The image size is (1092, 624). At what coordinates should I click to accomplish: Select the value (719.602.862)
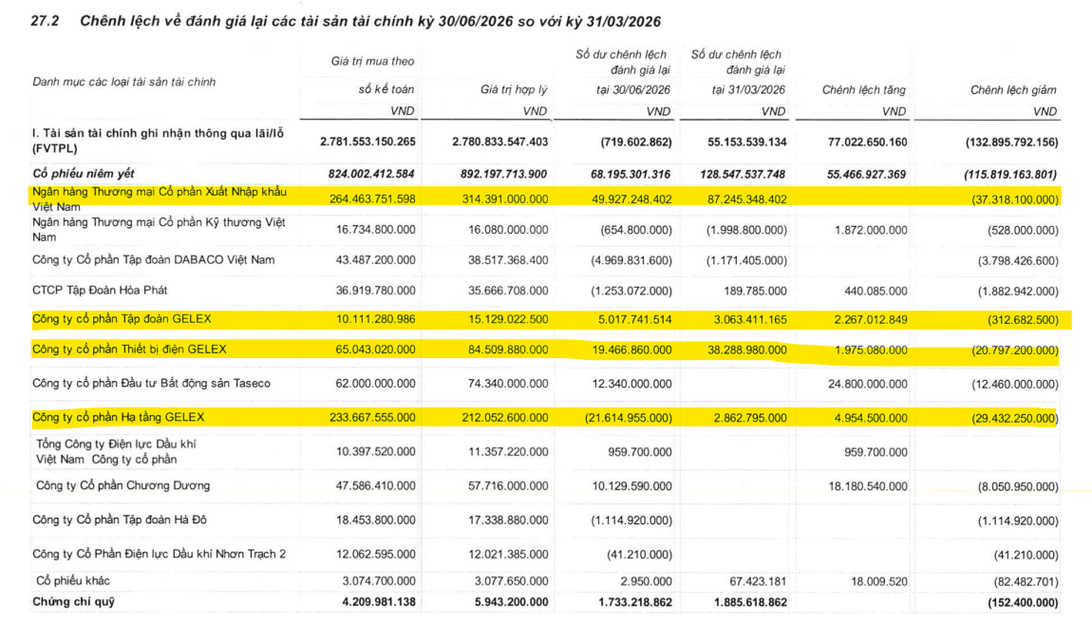point(636,142)
